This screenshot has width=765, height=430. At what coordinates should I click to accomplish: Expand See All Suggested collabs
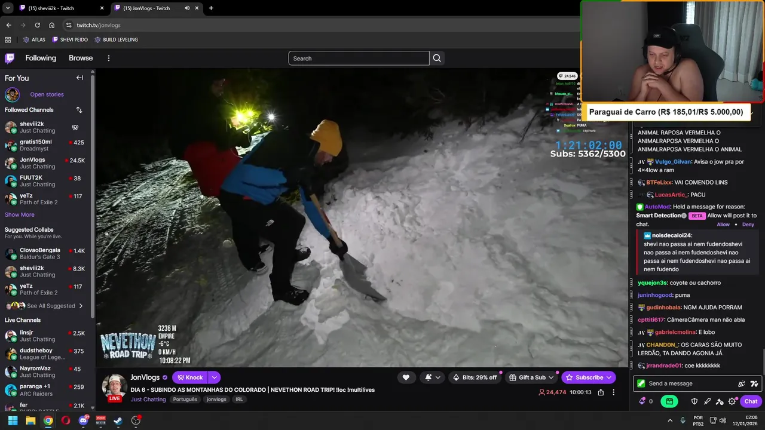45,306
